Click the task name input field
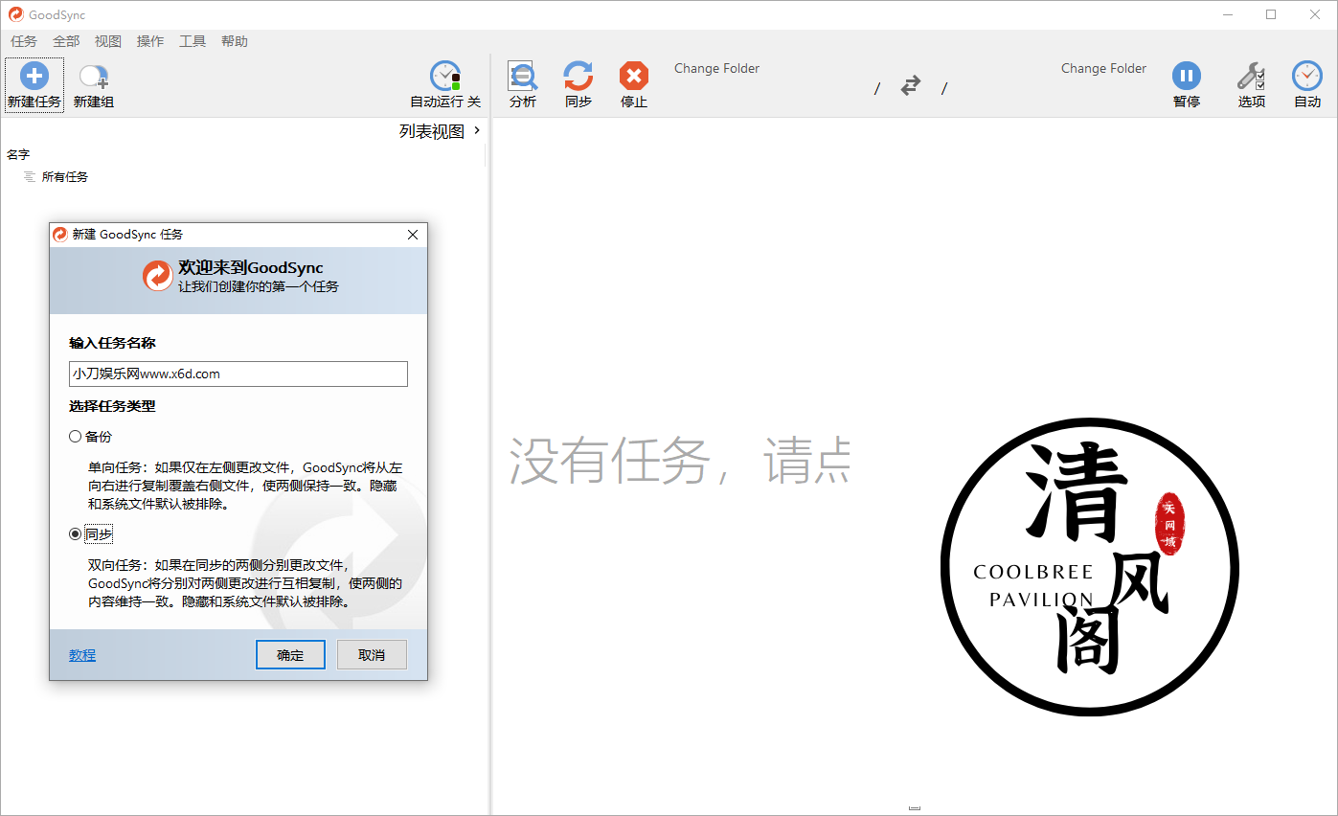The image size is (1338, 816). [238, 374]
